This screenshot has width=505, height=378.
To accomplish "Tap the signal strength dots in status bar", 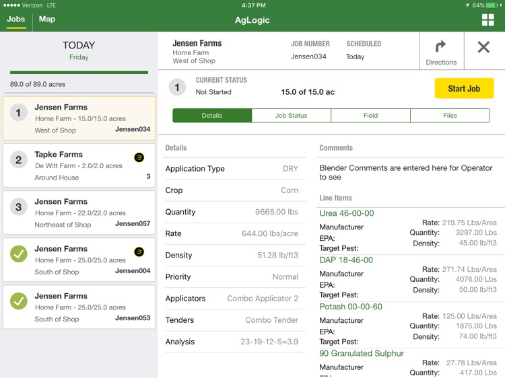I will tap(11, 5).
